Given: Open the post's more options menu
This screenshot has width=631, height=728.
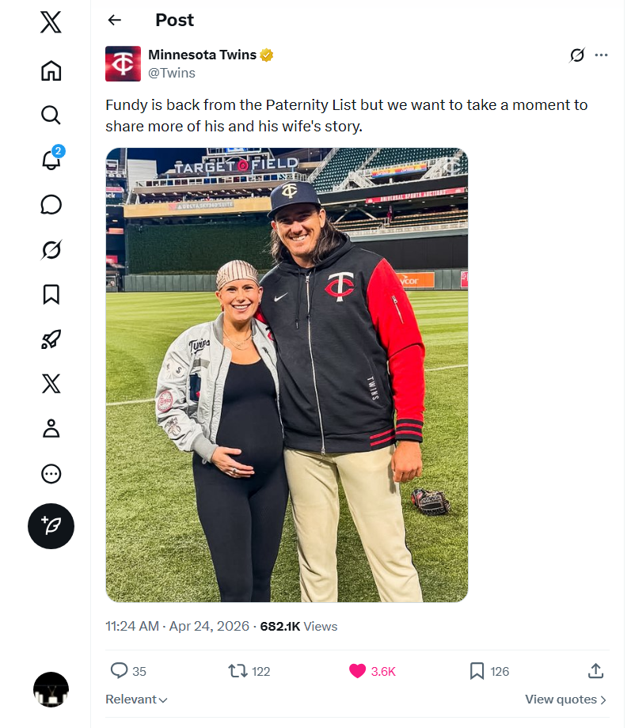Looking at the screenshot, I should [x=602, y=55].
